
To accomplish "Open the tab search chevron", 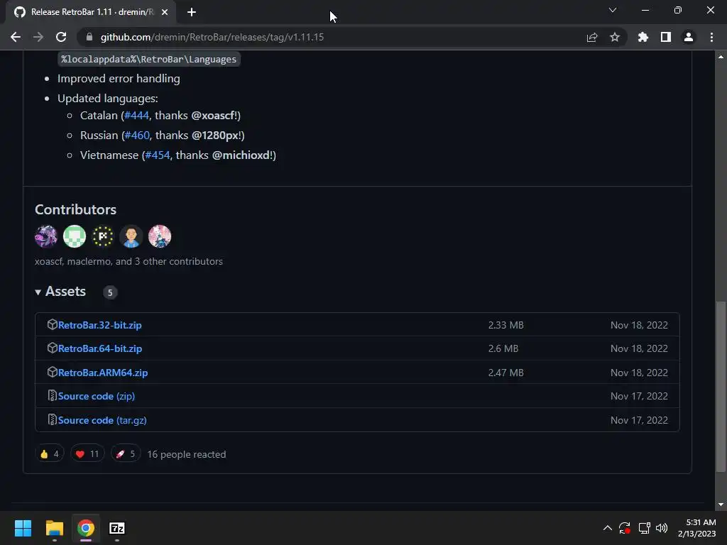I will pyautogui.click(x=613, y=10).
